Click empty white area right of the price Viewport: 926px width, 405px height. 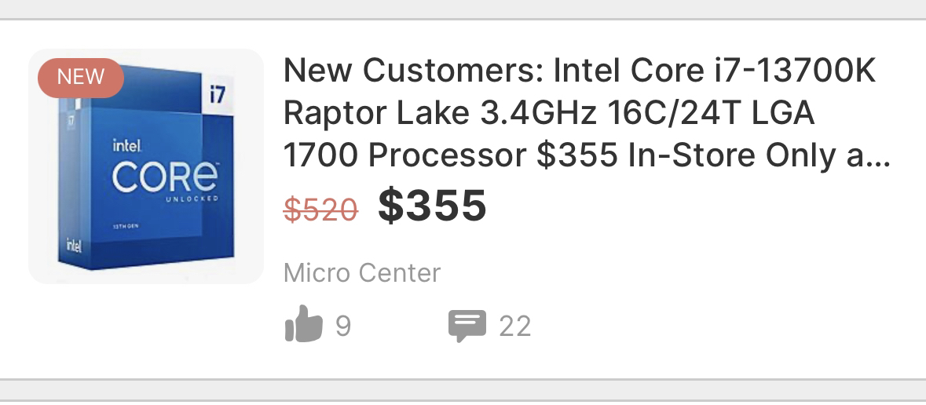pos(691,207)
